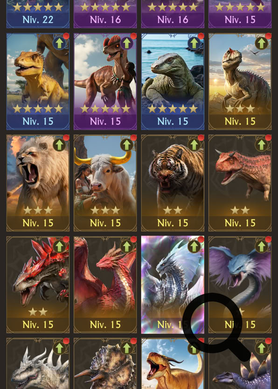Tap upgrade arrow on the red dragon card

[x=126, y=247]
